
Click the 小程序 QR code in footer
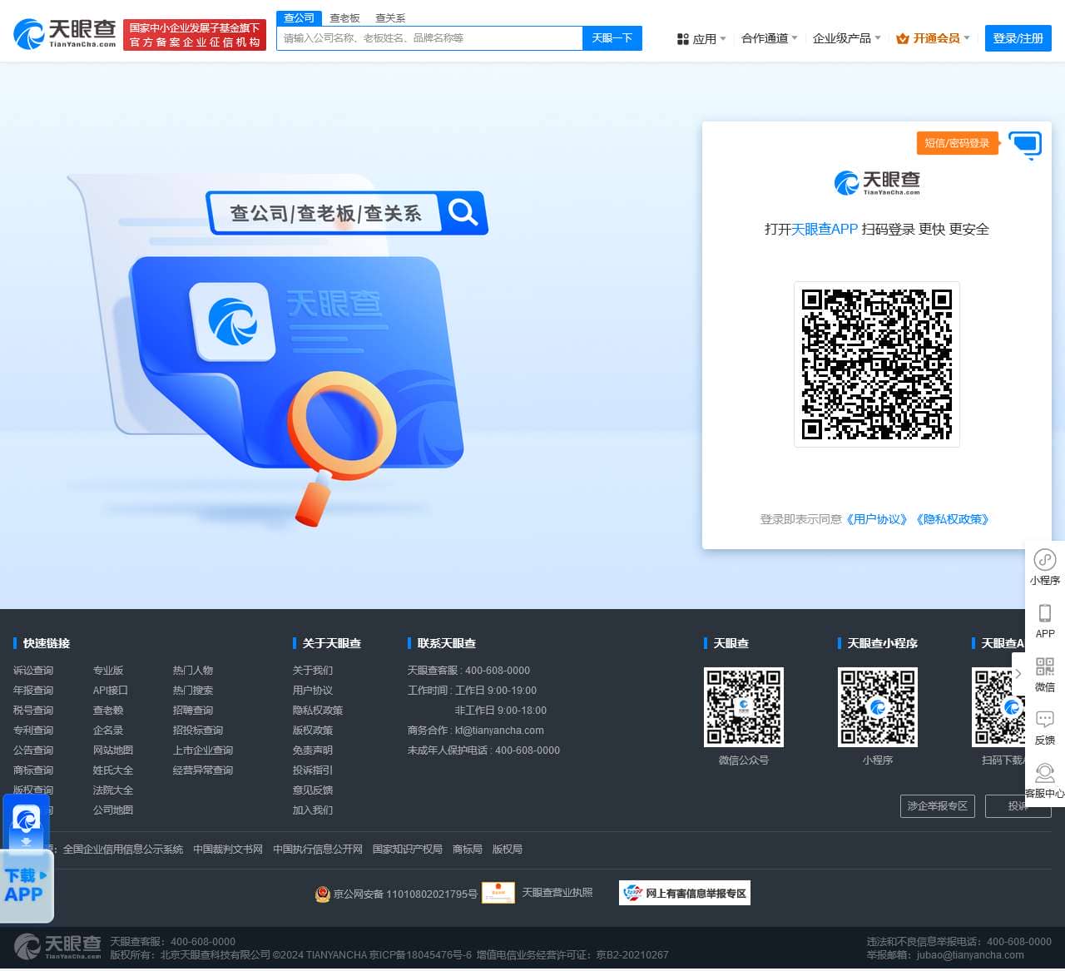[x=878, y=707]
